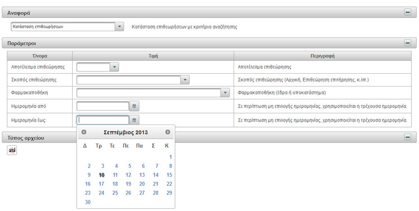Select day 13 in the calendar
419x211 pixels.
(x=142, y=175)
